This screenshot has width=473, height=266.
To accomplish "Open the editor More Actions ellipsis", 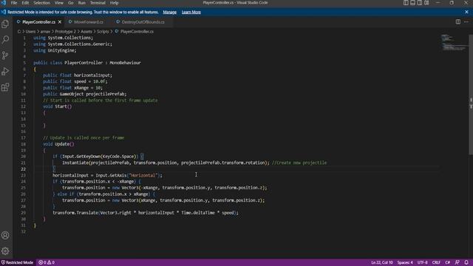I will [466, 21].
